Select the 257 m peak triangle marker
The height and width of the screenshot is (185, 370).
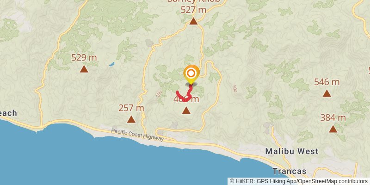(x=131, y=119)
